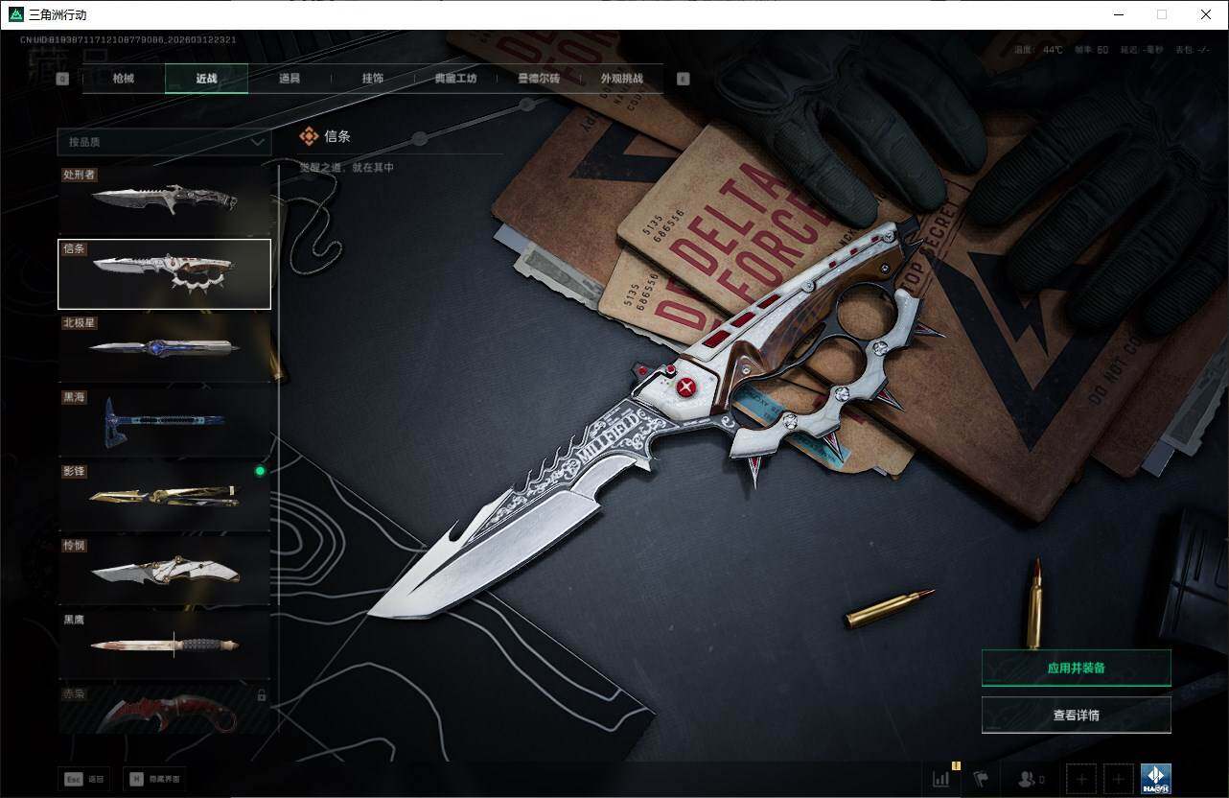Select the 信条 knuckle knife skin
The width and height of the screenshot is (1229, 798).
tap(164, 274)
